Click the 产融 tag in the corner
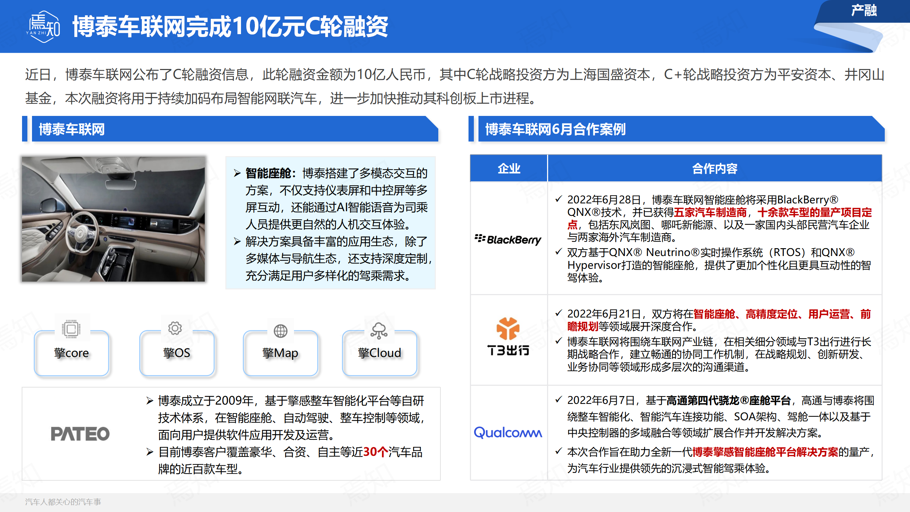Viewport: 910px width, 512px height. point(864,11)
